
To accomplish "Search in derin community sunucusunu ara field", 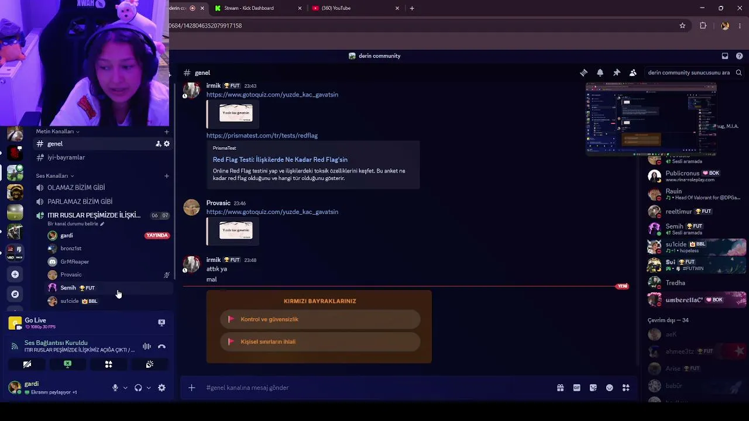I will (x=694, y=73).
